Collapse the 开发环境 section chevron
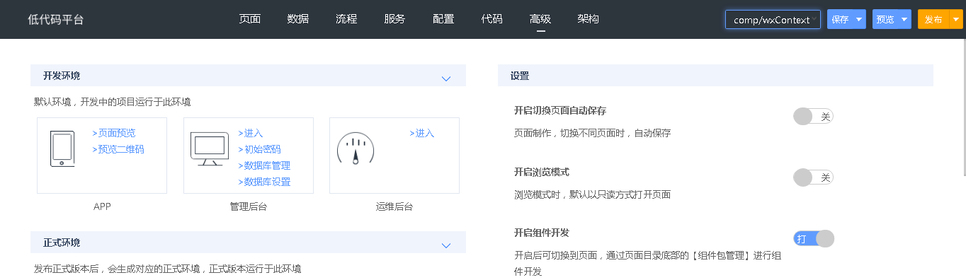Viewport: 966px width, 280px height. 446,78
